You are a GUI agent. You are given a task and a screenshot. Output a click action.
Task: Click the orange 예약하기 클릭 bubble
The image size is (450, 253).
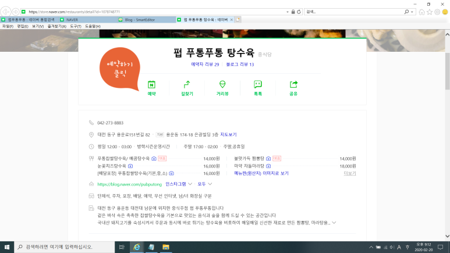tap(120, 69)
